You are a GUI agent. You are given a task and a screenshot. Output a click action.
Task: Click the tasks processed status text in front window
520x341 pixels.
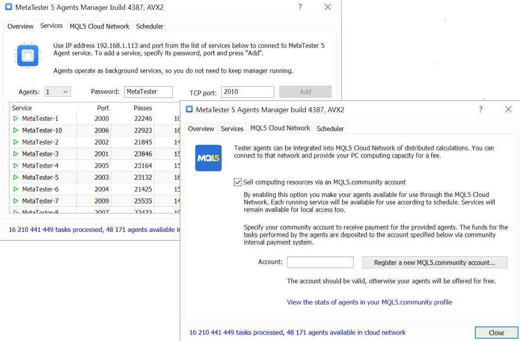pyautogui.click(x=297, y=332)
